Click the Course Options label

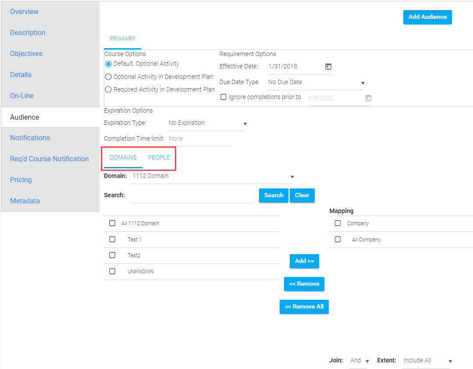click(x=125, y=54)
